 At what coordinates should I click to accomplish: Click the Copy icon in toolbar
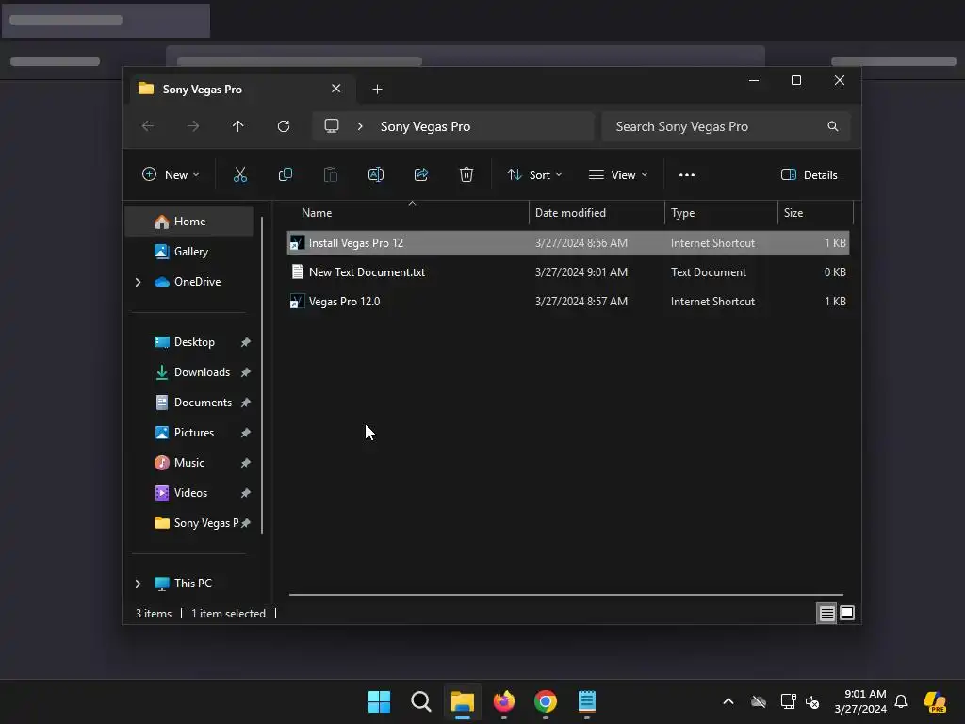click(285, 174)
